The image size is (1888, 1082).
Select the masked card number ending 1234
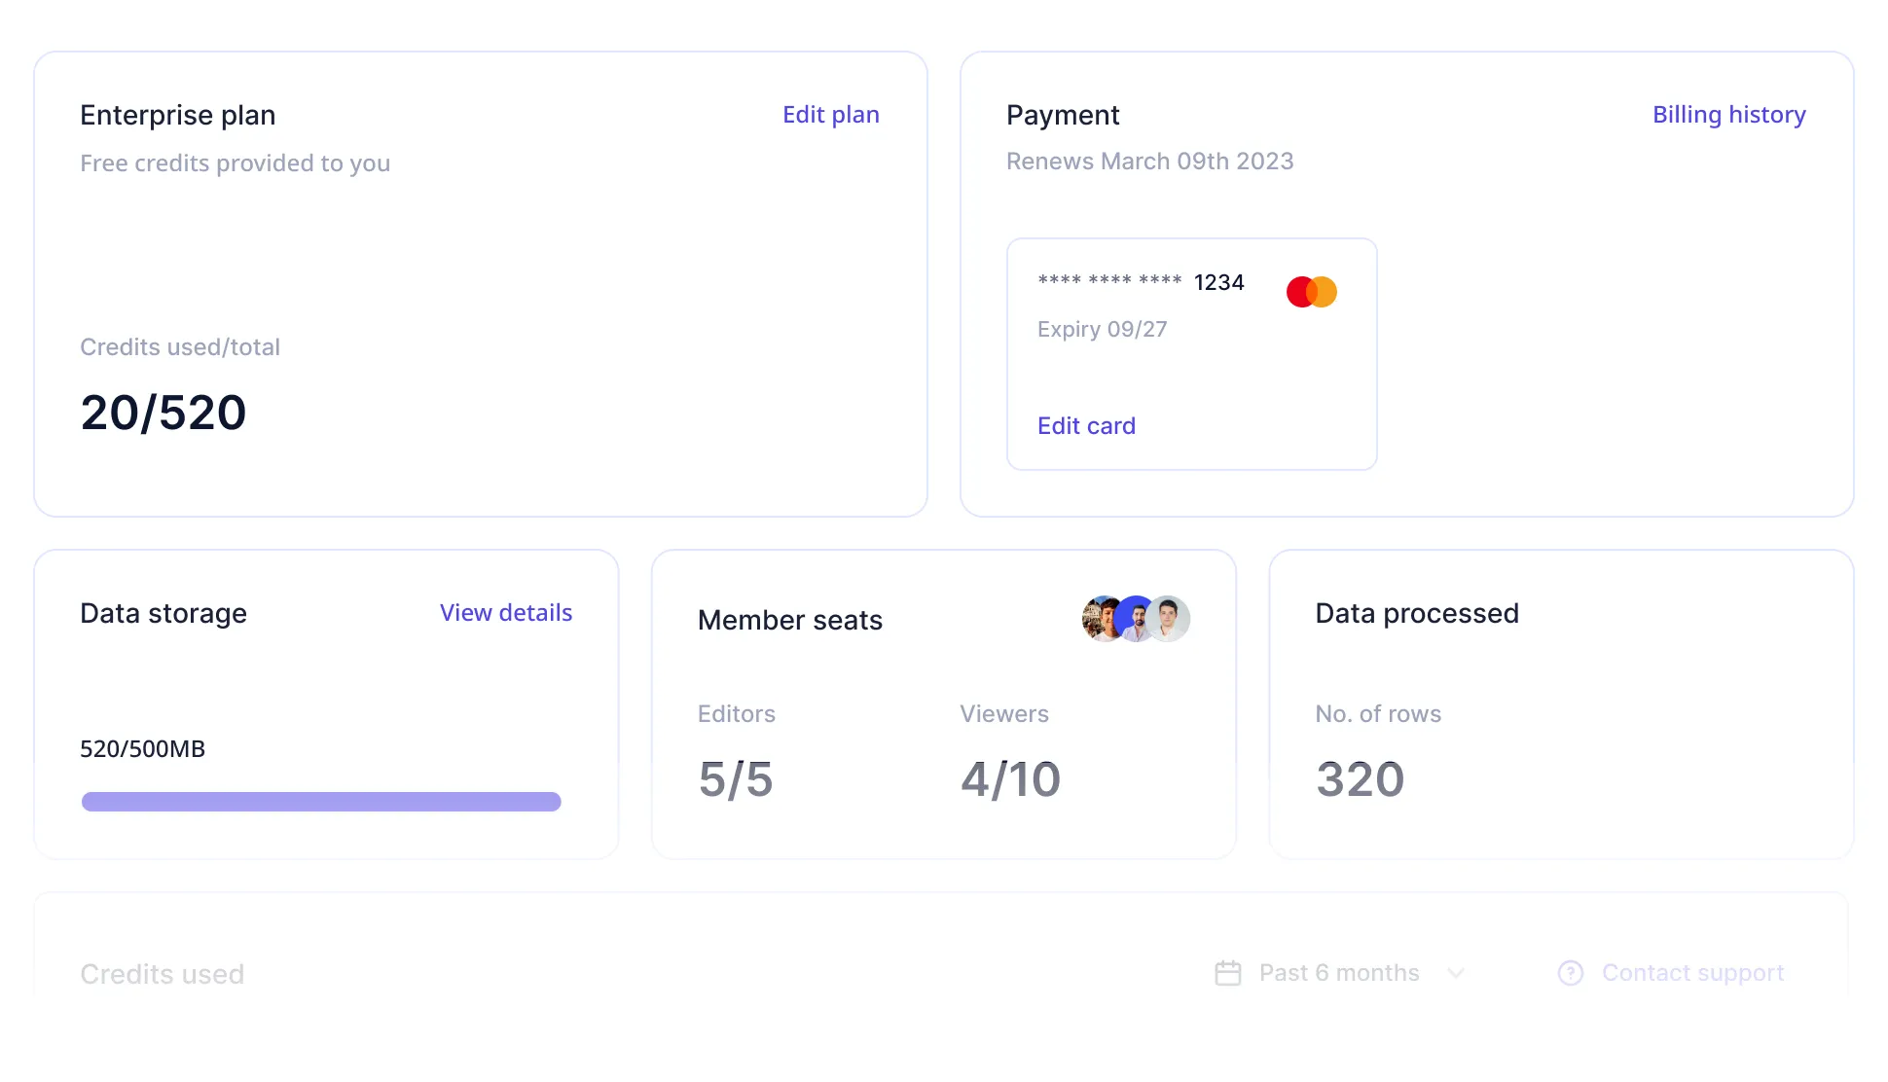[x=1141, y=282]
